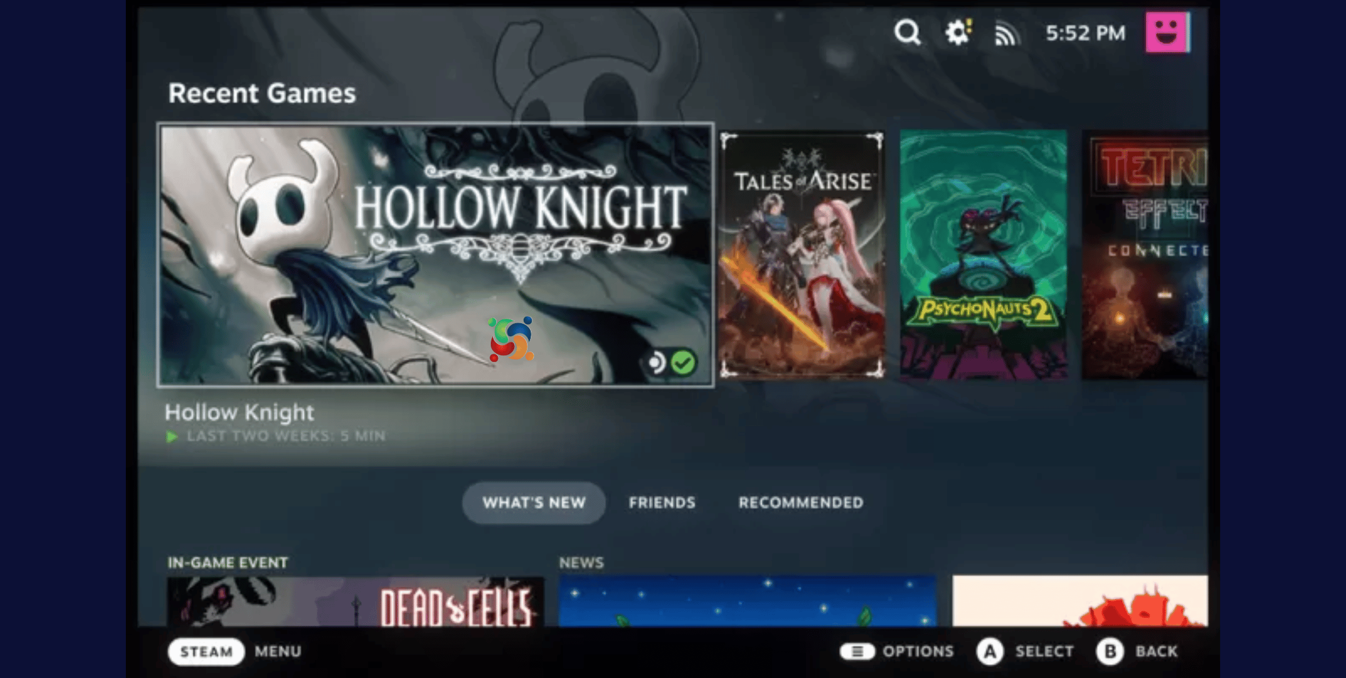Switch to the Recommended tab
Image resolution: width=1346 pixels, height=678 pixels.
click(x=801, y=502)
